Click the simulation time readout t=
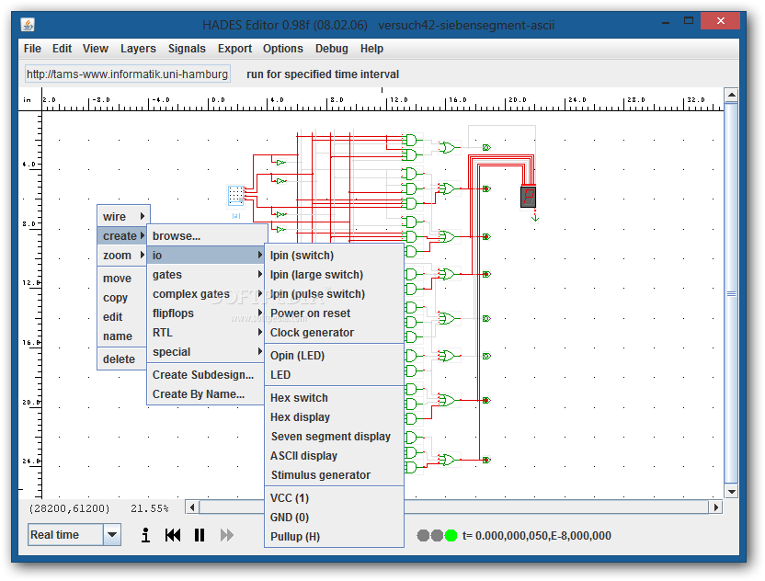This screenshot has height=581, width=765. [536, 536]
